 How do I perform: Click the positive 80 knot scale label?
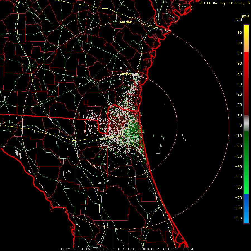tap(240, 43)
